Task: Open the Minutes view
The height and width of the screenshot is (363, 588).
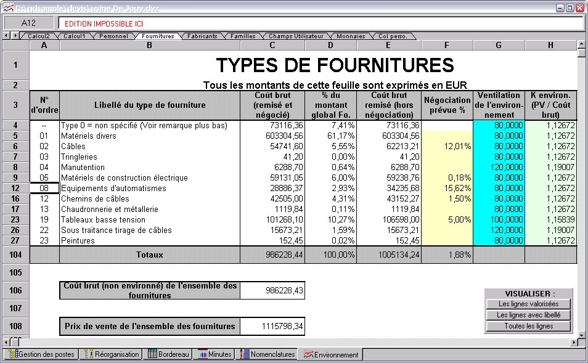Action: tap(214, 354)
